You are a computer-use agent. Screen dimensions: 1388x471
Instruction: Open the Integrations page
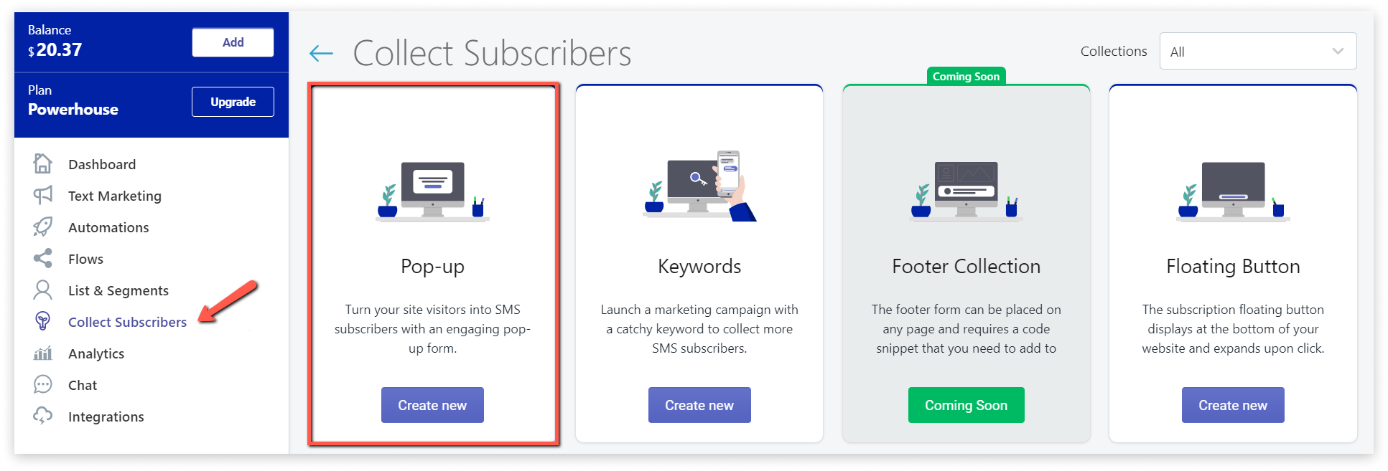point(106,417)
